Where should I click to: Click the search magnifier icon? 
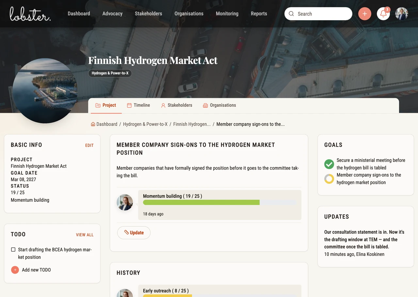point(291,14)
